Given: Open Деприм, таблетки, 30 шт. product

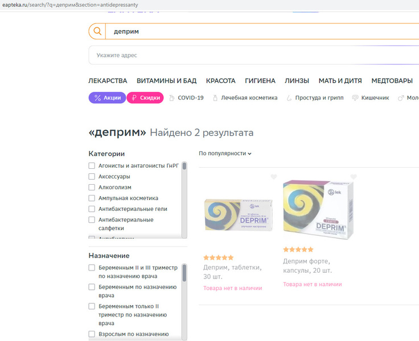Looking at the screenshot, I should click(x=232, y=272).
